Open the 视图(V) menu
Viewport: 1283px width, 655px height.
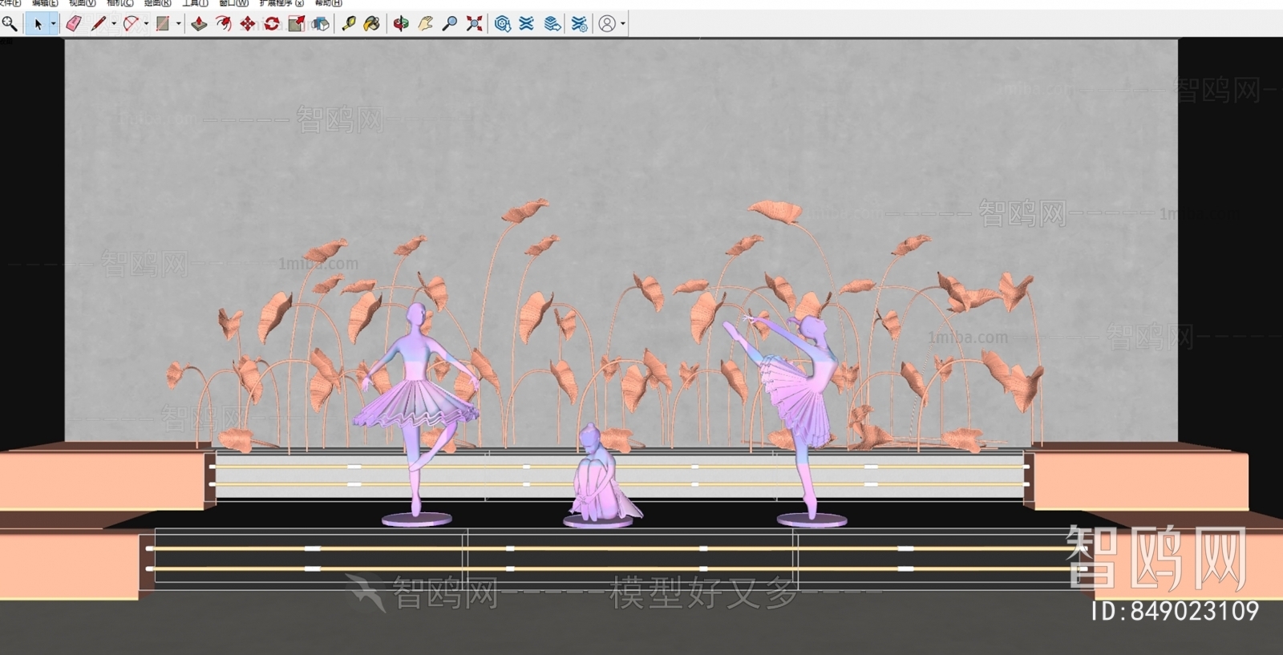click(x=83, y=3)
